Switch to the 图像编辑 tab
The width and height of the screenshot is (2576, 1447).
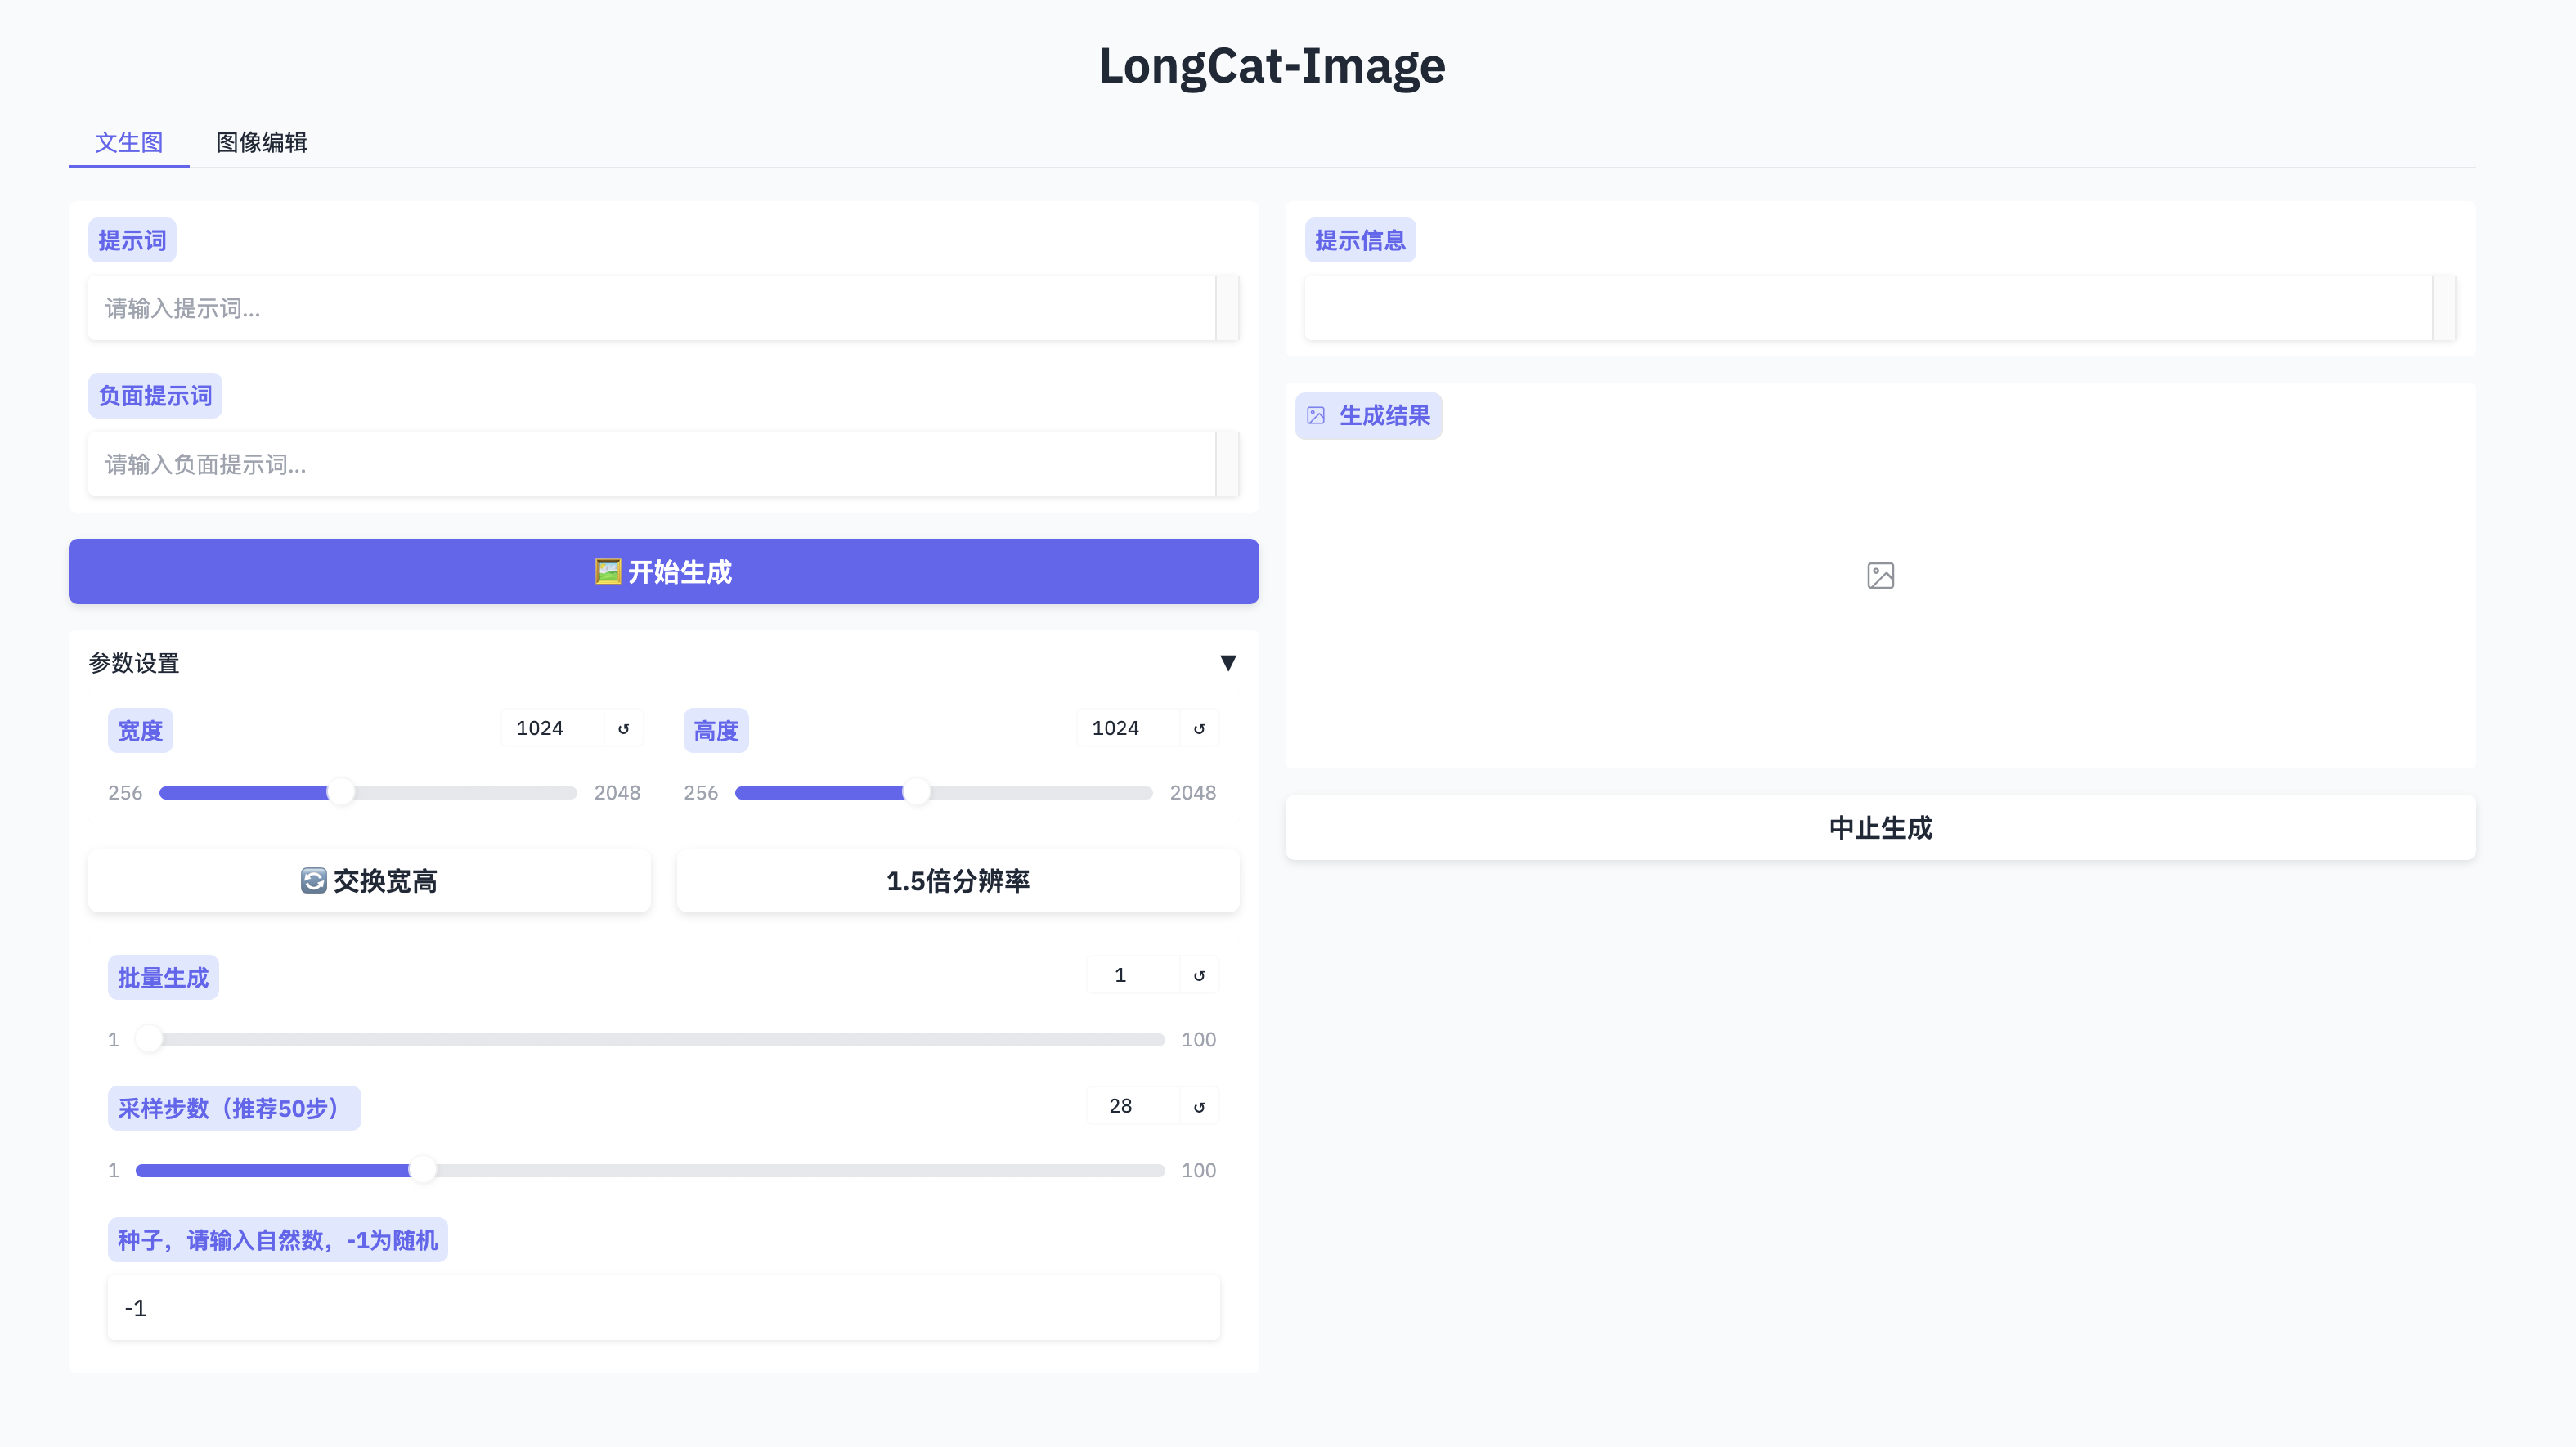click(x=261, y=142)
